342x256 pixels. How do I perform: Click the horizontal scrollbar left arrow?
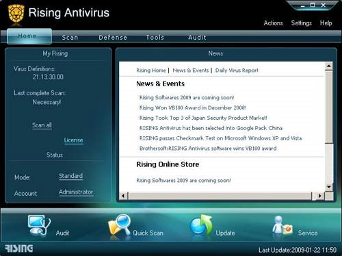pyautogui.click(x=123, y=196)
